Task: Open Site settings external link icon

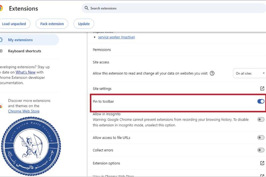Action: tap(262, 89)
